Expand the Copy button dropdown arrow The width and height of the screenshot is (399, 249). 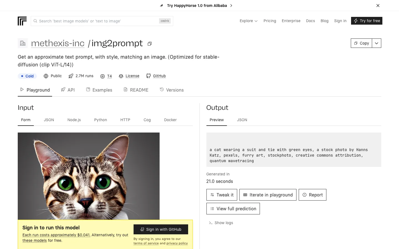click(x=377, y=43)
